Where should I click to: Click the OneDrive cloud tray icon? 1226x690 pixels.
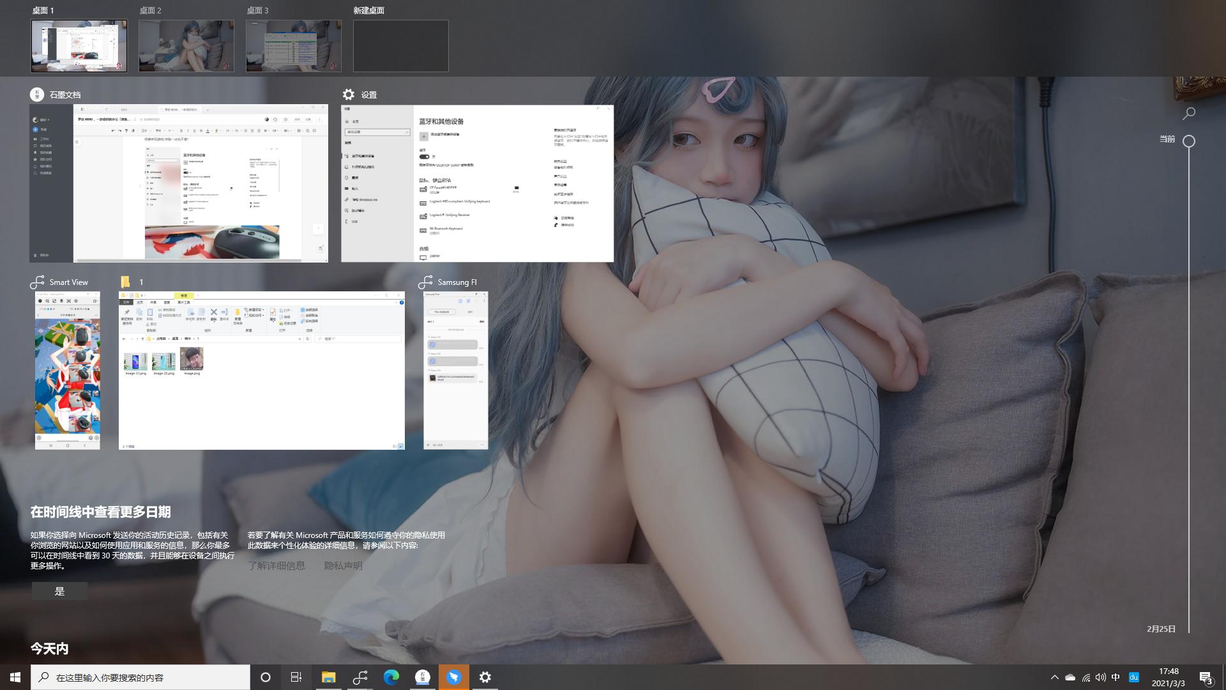1070,677
